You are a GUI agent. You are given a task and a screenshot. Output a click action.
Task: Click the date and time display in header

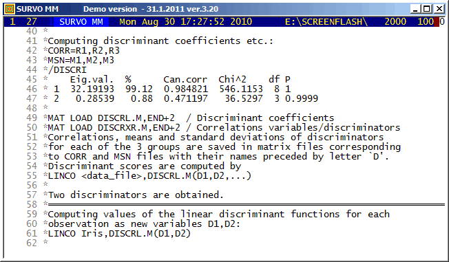tap(185, 22)
